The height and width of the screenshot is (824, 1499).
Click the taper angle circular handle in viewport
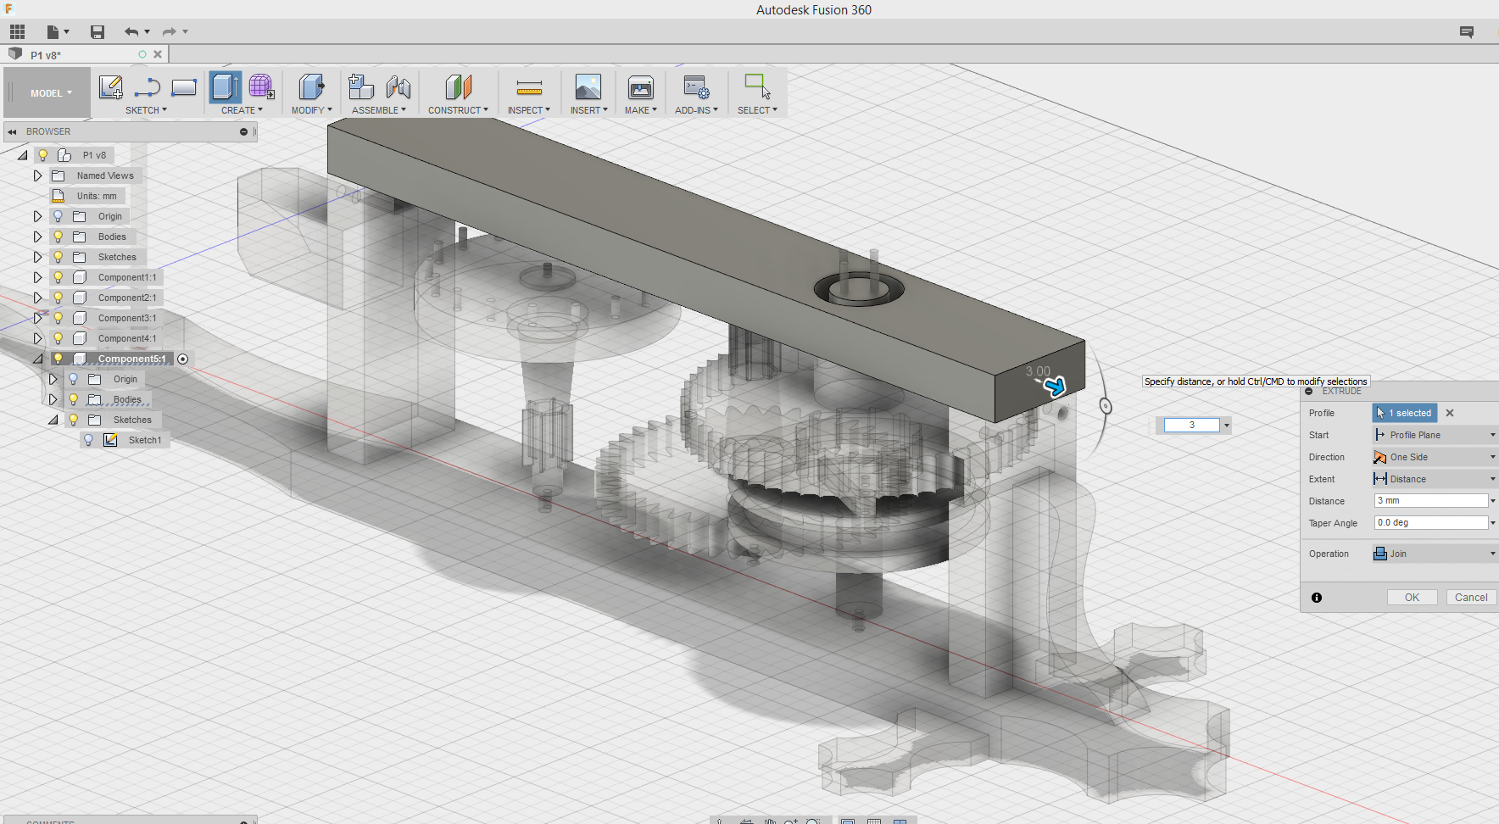pyautogui.click(x=1106, y=406)
